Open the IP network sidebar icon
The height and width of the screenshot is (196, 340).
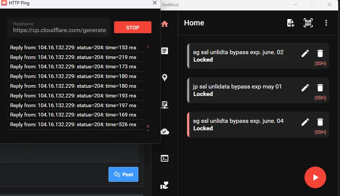tap(165, 105)
